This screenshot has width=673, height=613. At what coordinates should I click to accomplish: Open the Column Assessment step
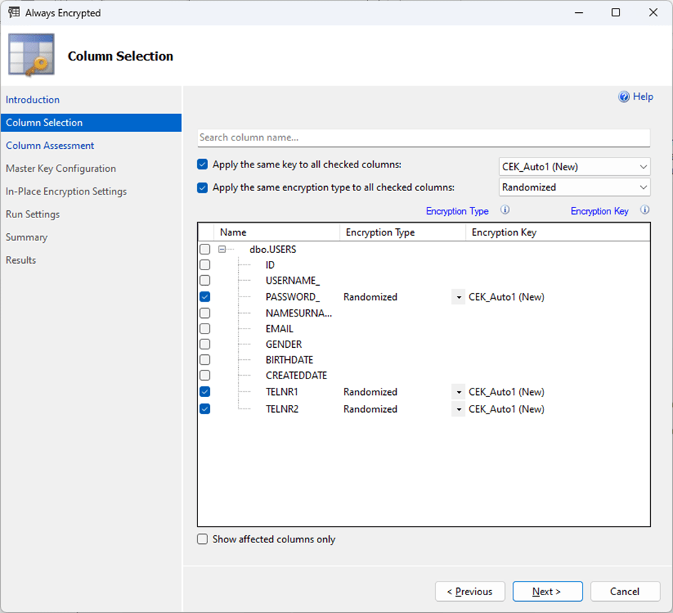pos(50,145)
